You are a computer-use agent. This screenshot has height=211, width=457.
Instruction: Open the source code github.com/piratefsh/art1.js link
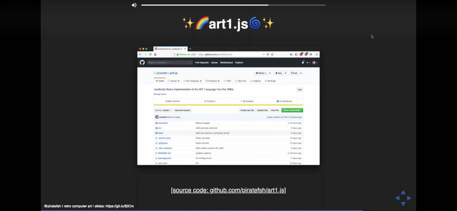point(228,190)
